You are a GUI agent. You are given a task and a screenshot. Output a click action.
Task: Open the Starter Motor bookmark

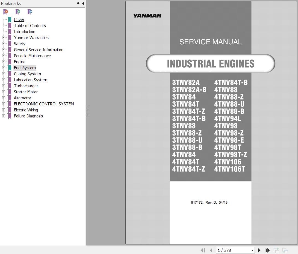(x=26, y=92)
